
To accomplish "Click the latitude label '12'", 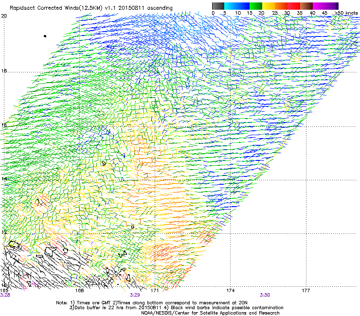I will (x=4, y=232).
